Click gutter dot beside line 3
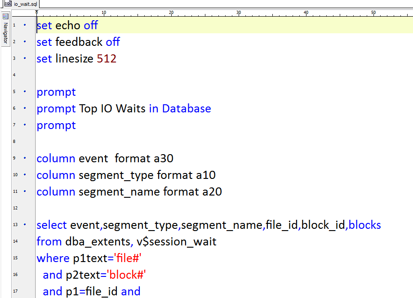413x298 pixels. click(x=25, y=58)
